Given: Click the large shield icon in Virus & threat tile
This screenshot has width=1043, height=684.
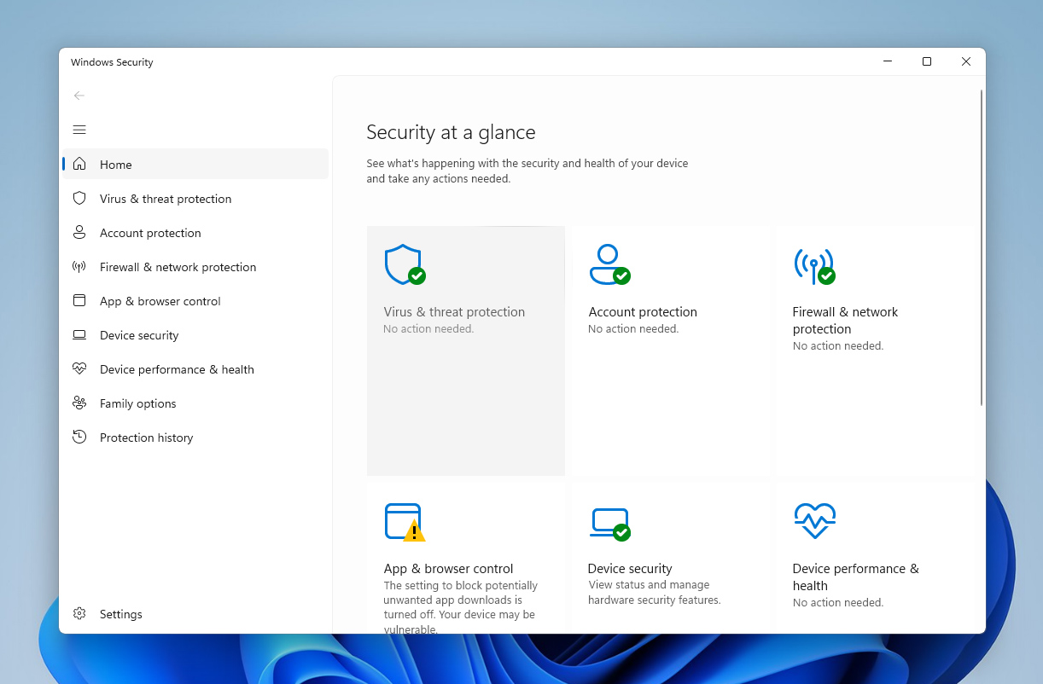Looking at the screenshot, I should pyautogui.click(x=405, y=264).
